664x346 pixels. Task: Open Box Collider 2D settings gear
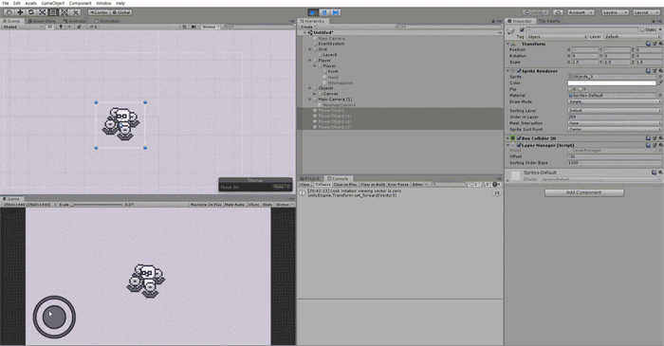(660, 137)
